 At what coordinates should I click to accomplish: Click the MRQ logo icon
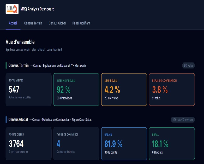tap(12, 9)
